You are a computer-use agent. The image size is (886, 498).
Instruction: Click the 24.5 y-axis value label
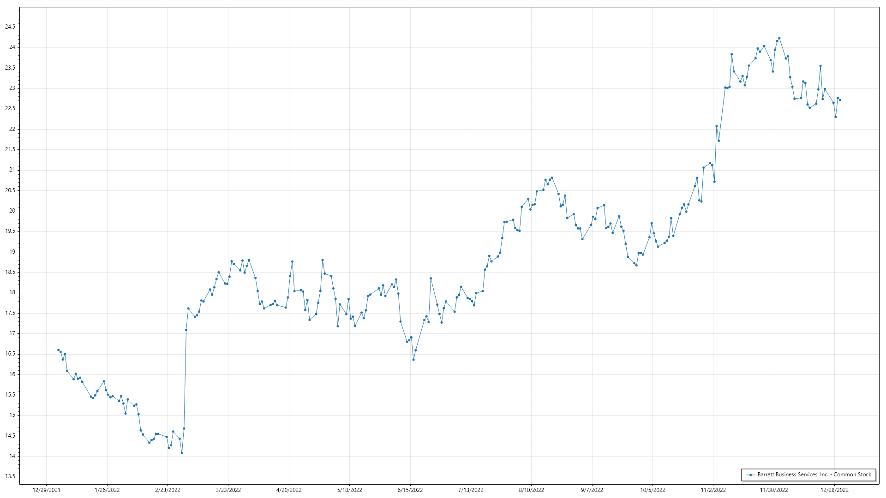[10, 27]
